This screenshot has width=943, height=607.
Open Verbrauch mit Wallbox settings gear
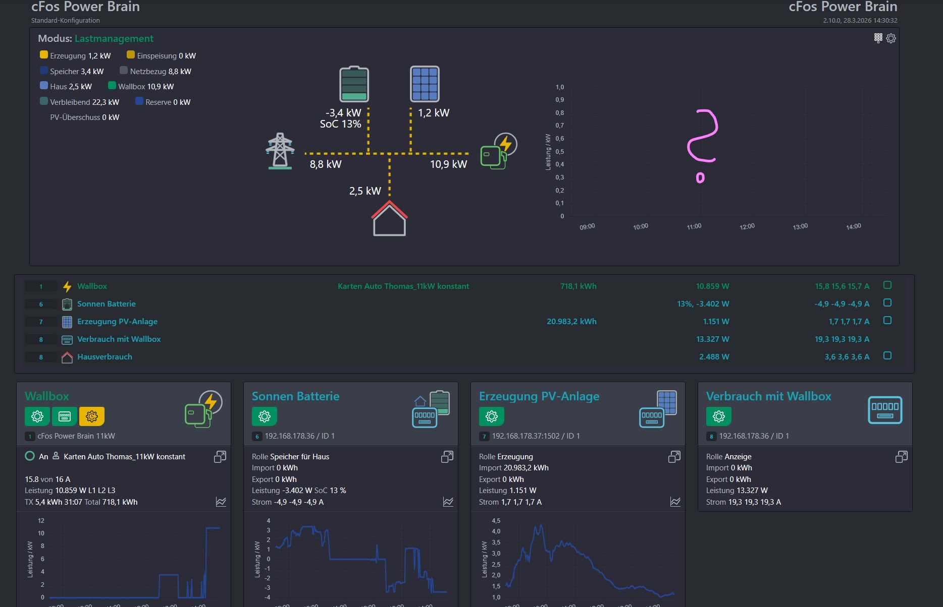coord(719,416)
